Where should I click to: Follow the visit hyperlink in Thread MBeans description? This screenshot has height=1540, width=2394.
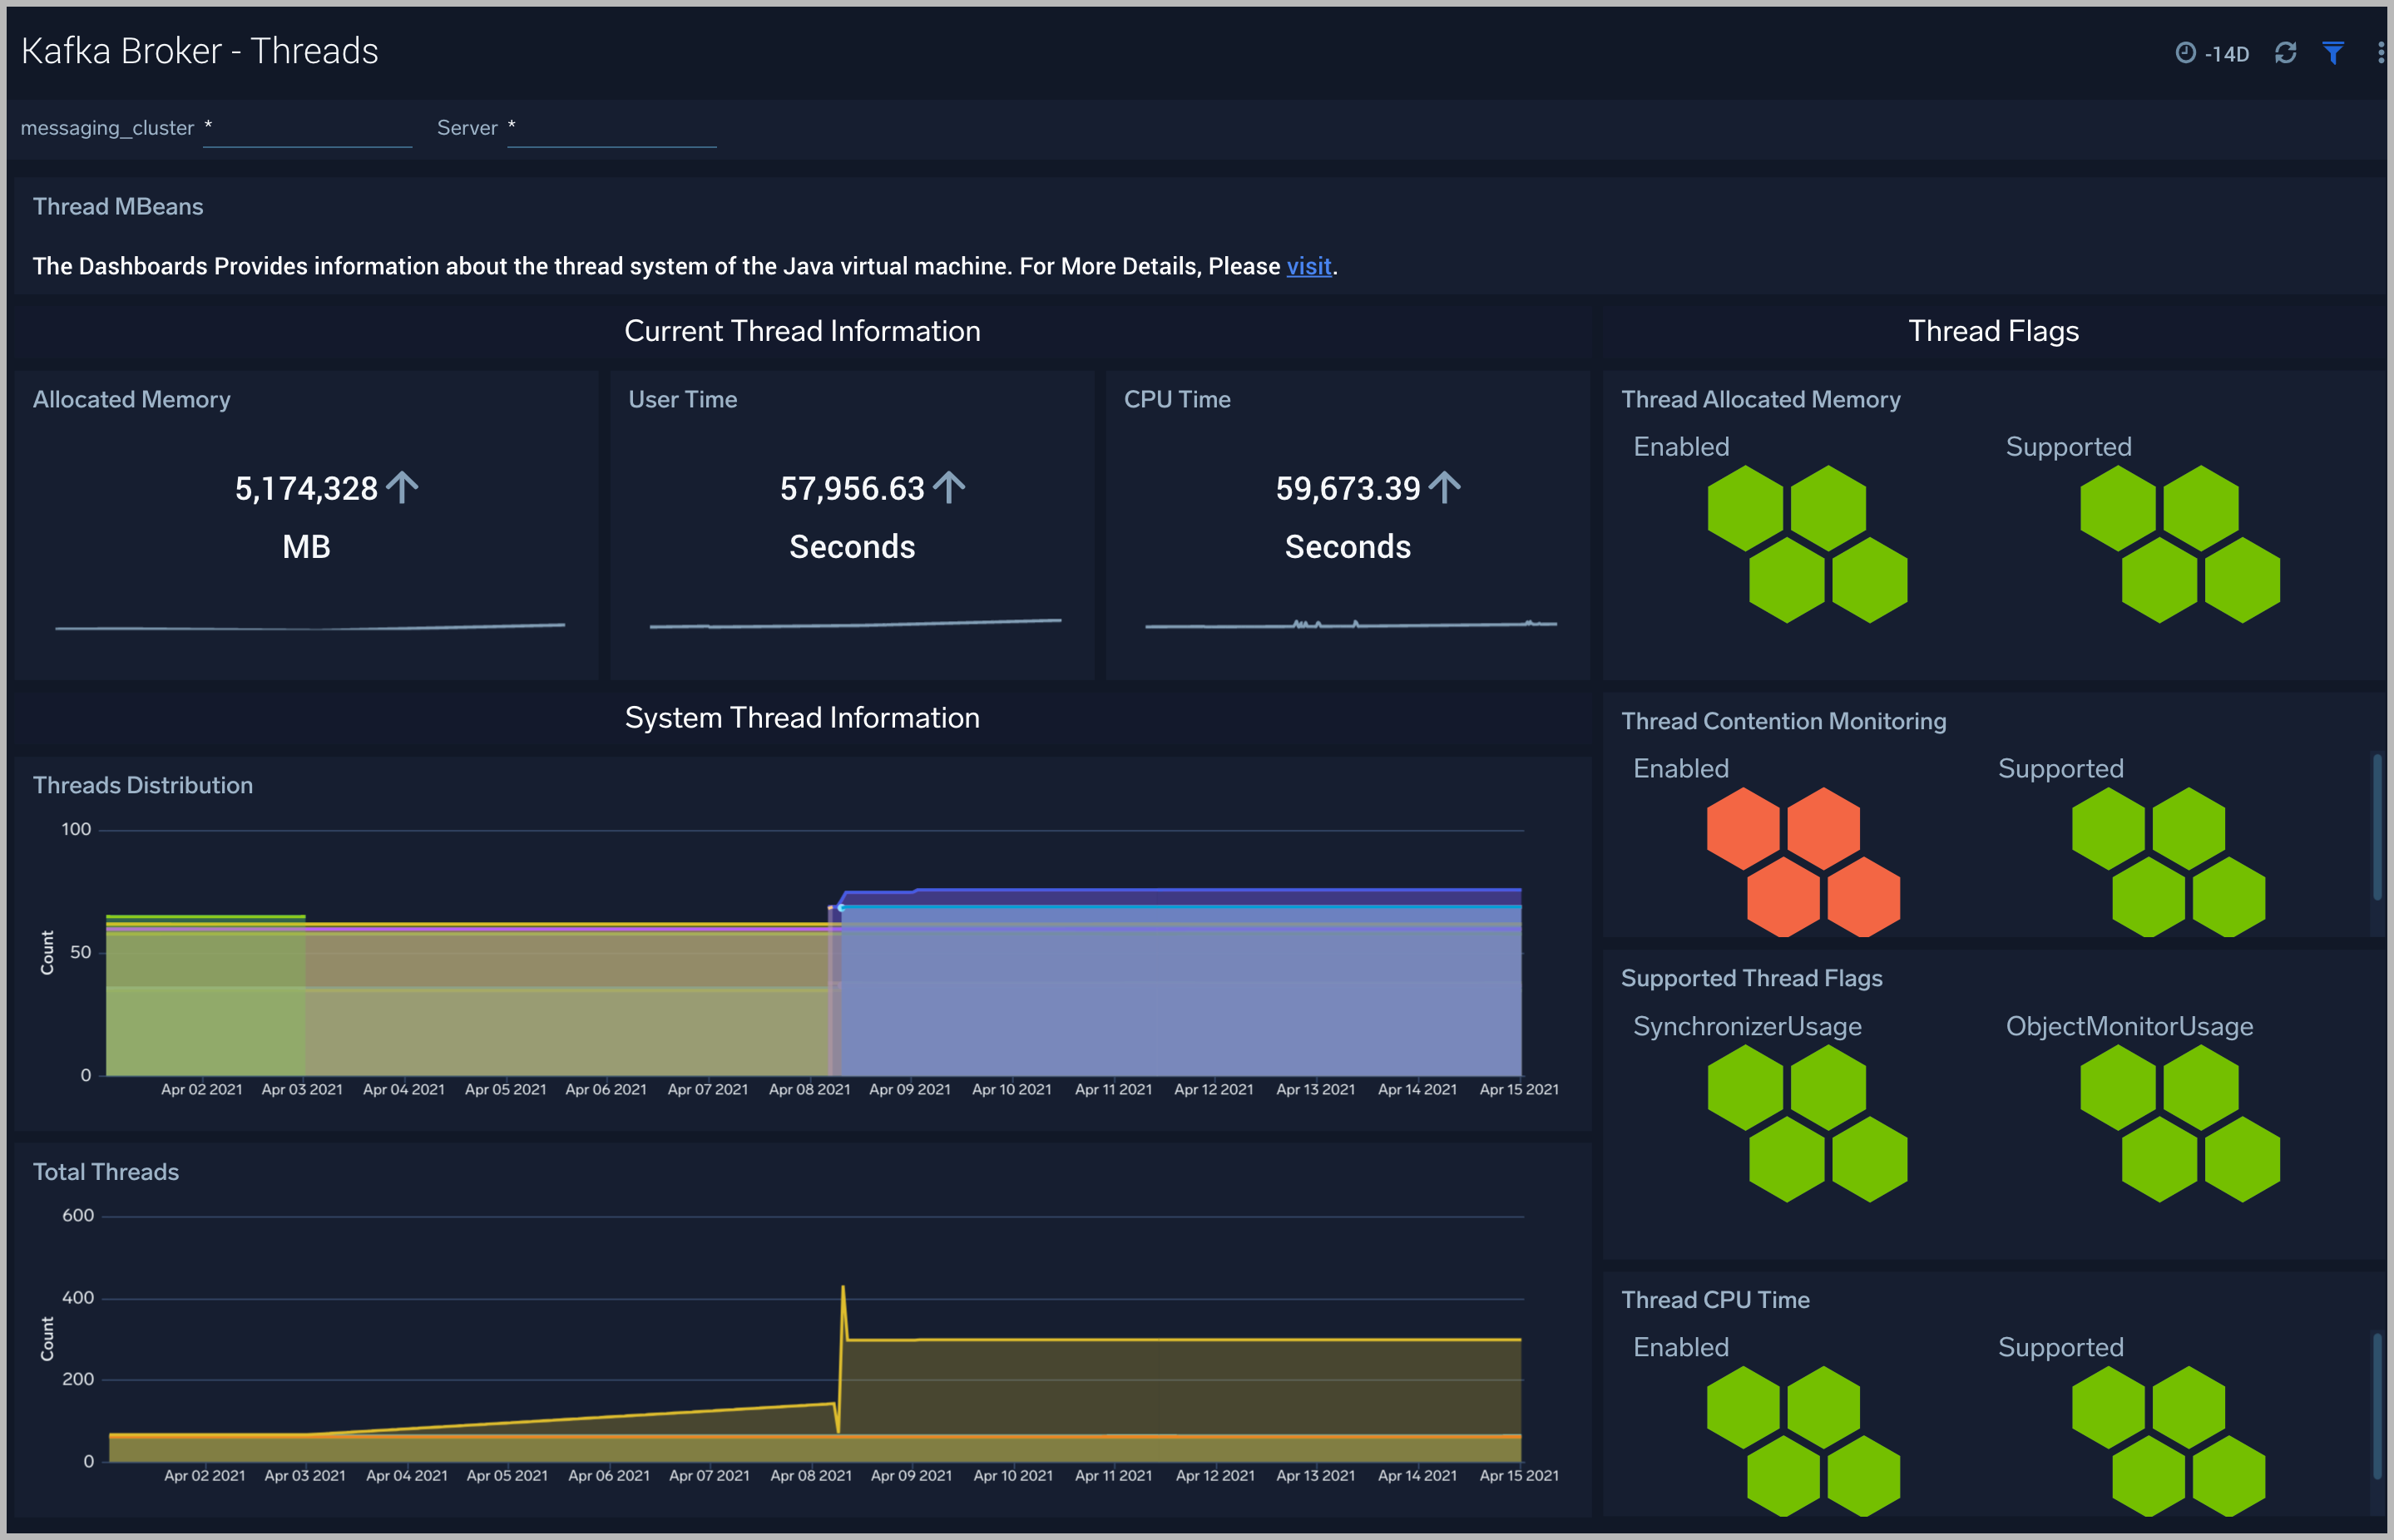coord(1308,266)
